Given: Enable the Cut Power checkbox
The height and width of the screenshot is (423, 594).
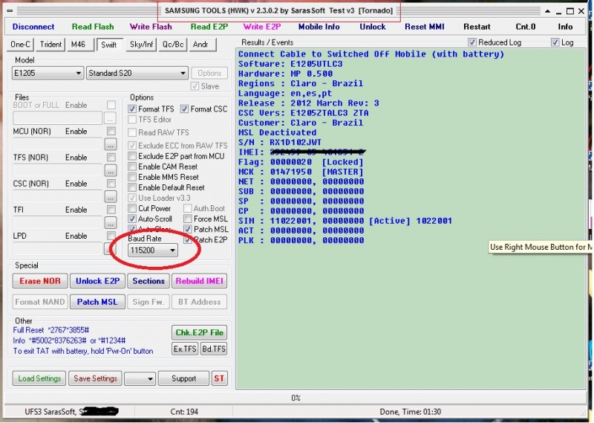Looking at the screenshot, I should click(x=133, y=209).
